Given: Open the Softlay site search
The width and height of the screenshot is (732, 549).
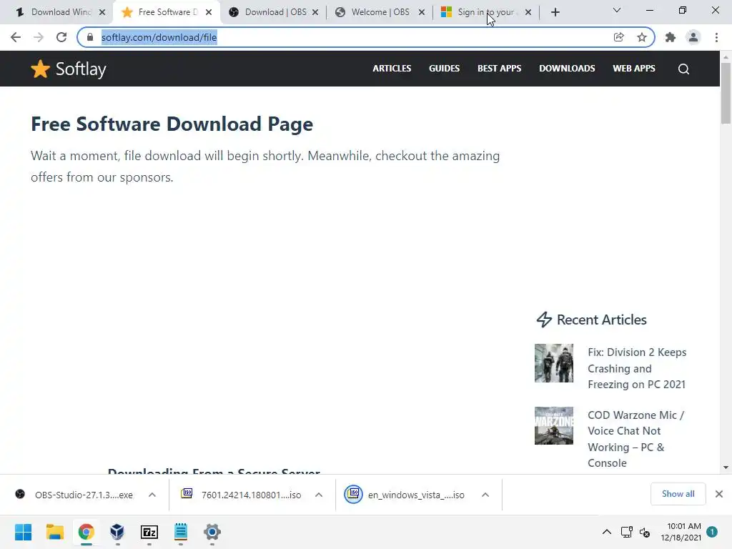Looking at the screenshot, I should 683,69.
